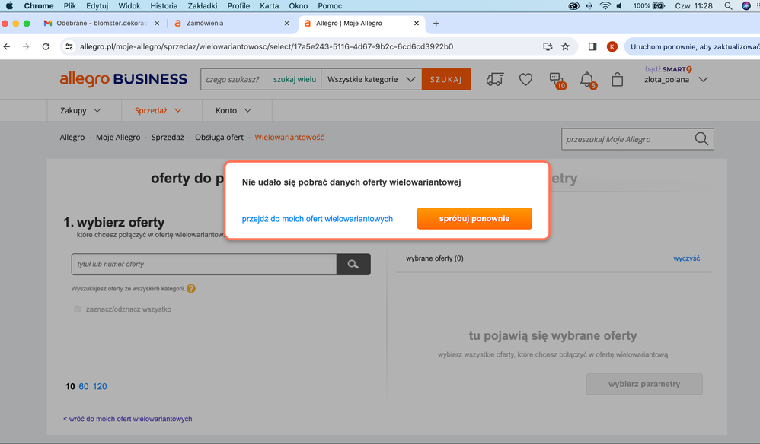The image size is (760, 444).
Task: Click Sprzedaż breadcrumb link
Action: pyautogui.click(x=168, y=138)
